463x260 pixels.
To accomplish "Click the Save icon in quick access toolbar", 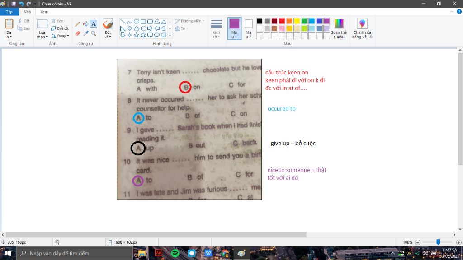I will click(14, 4).
